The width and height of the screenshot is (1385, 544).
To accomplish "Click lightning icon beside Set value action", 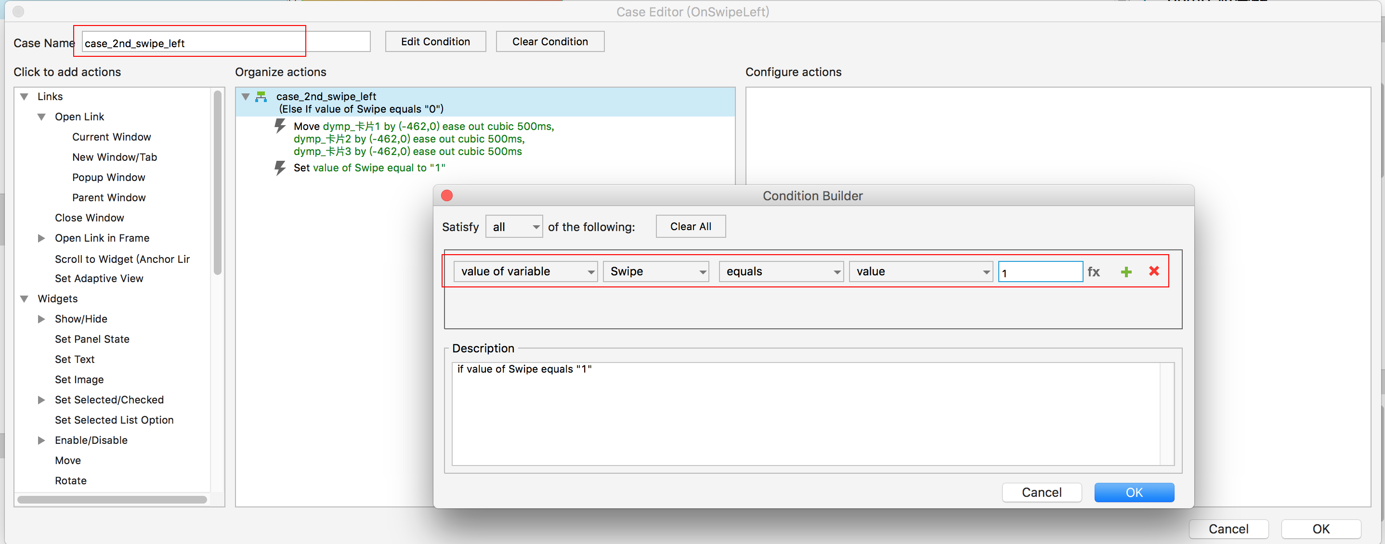I will [x=280, y=168].
